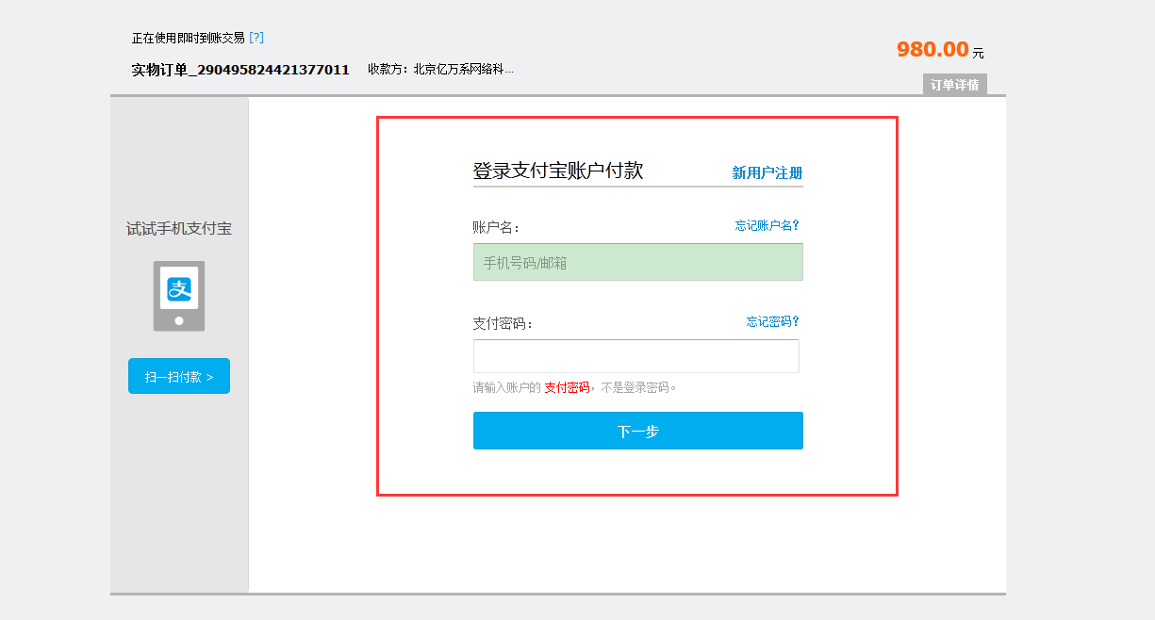This screenshot has height=620, width=1155.
Task: Click the 下一步 next button
Action: (638, 431)
